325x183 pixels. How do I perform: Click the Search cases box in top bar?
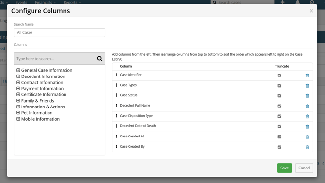(x=242, y=2)
